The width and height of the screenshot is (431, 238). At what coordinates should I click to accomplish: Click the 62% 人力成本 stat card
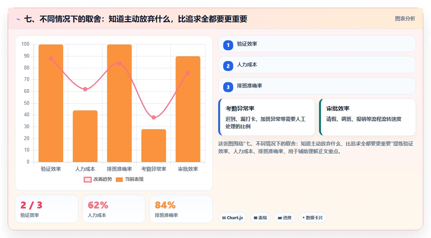[x=114, y=209]
